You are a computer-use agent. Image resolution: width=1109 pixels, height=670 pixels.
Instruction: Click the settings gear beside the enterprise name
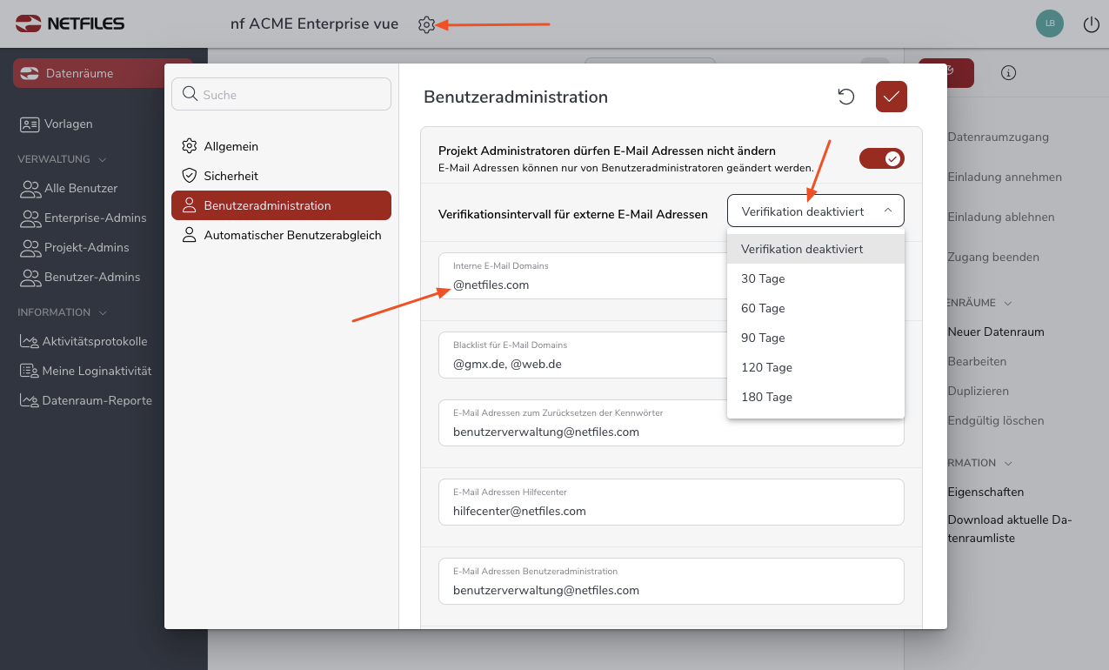[426, 24]
